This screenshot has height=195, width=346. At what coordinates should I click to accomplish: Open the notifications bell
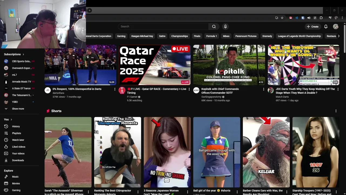click(326, 27)
